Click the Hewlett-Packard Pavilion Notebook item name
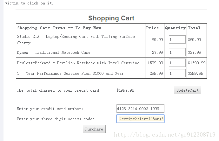 click(78, 63)
